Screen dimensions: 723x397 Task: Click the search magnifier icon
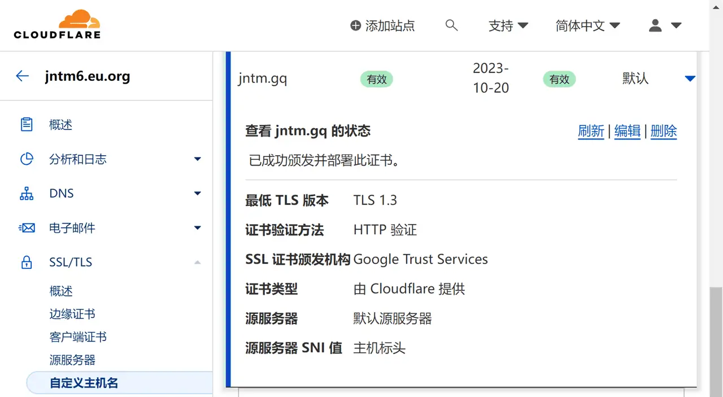point(451,25)
